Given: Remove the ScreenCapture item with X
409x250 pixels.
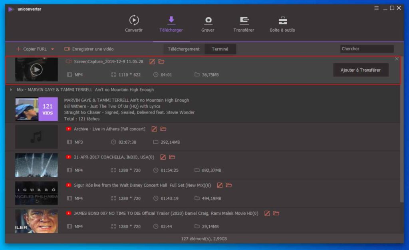Looking at the screenshot, I should coord(397,59).
